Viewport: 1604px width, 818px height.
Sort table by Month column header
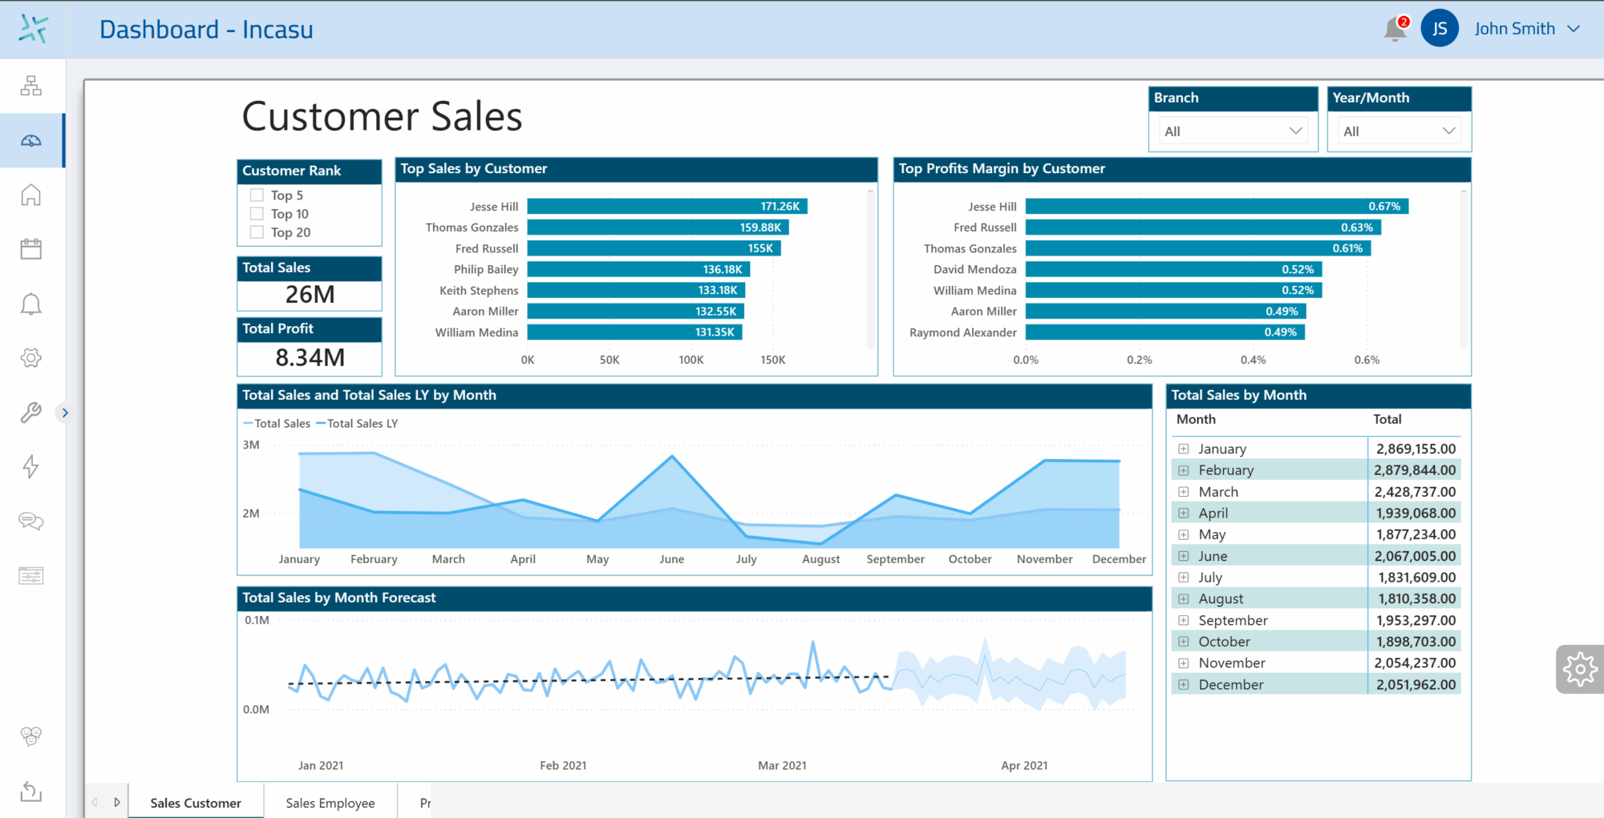1196,419
